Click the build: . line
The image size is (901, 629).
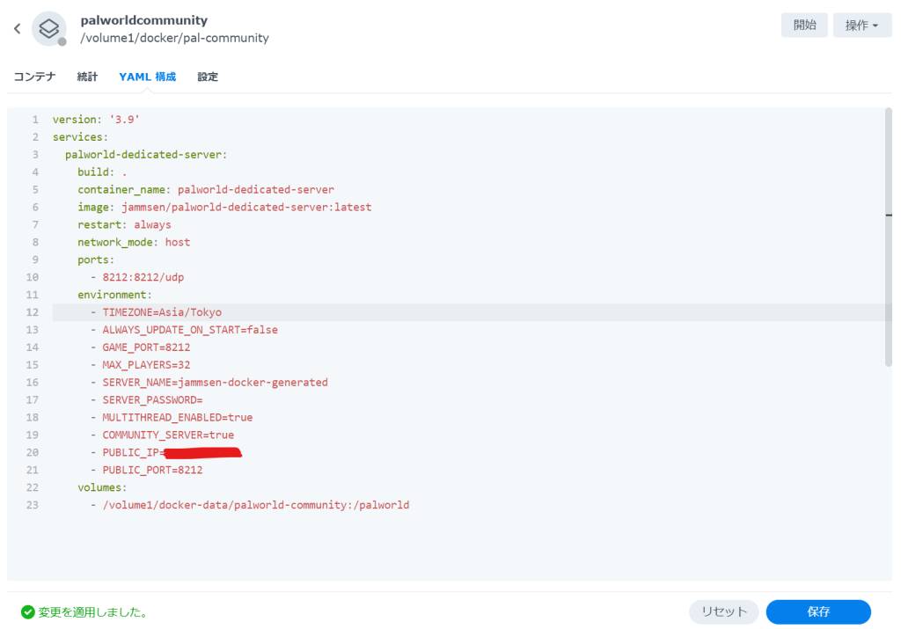102,172
